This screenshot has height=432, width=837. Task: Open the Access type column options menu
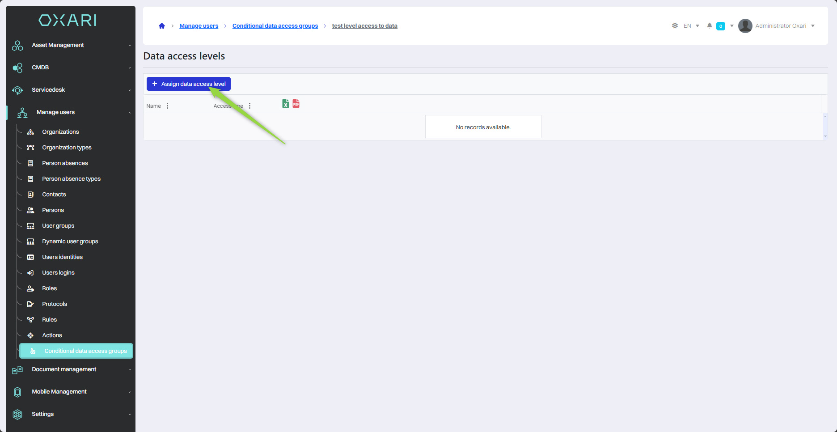pyautogui.click(x=249, y=106)
